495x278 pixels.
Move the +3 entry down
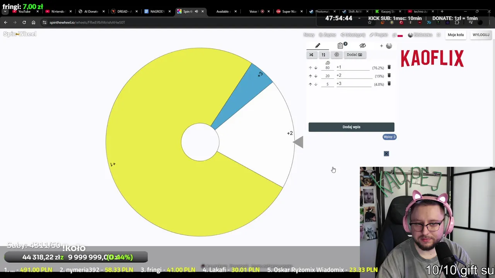[x=316, y=84]
